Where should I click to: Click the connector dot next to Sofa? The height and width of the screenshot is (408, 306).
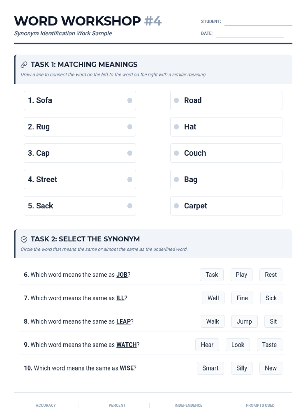(130, 100)
